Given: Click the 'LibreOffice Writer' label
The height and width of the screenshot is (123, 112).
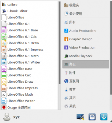Looking at the screenshot, I should [x=21, y=101].
